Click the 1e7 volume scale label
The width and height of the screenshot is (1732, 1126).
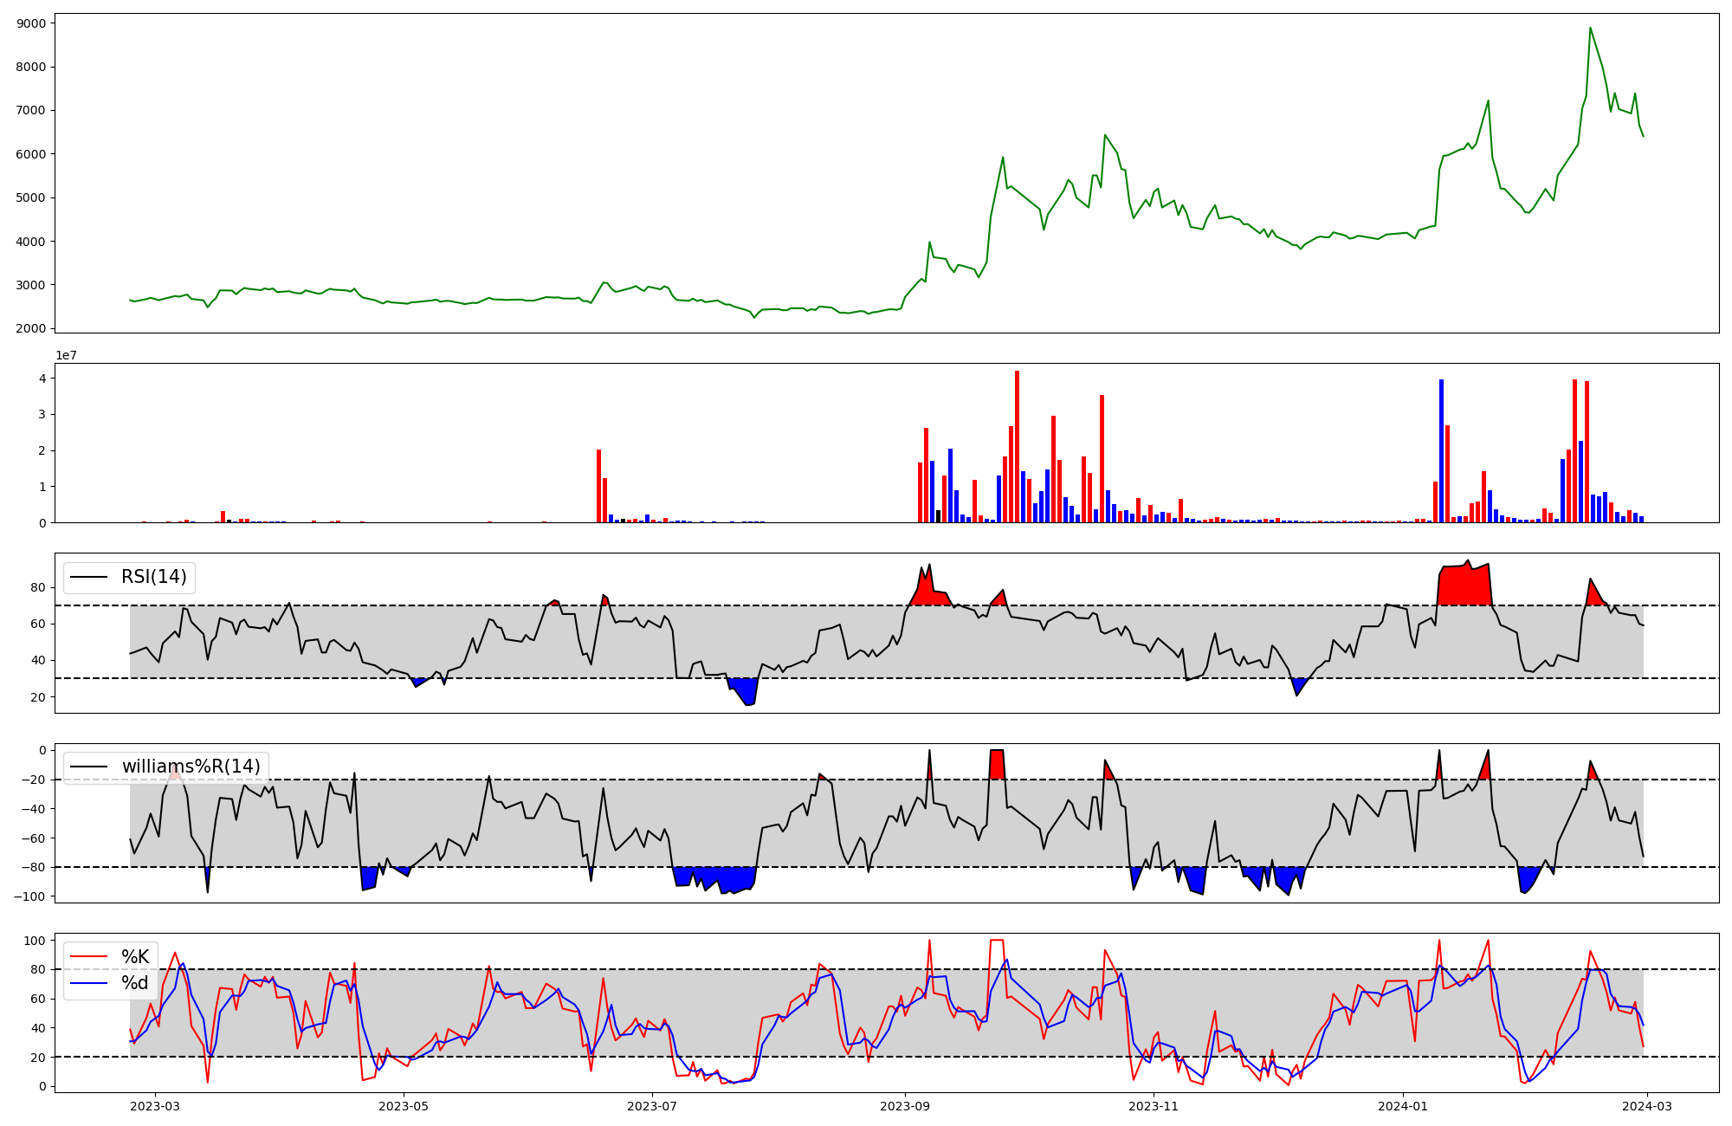click(67, 355)
